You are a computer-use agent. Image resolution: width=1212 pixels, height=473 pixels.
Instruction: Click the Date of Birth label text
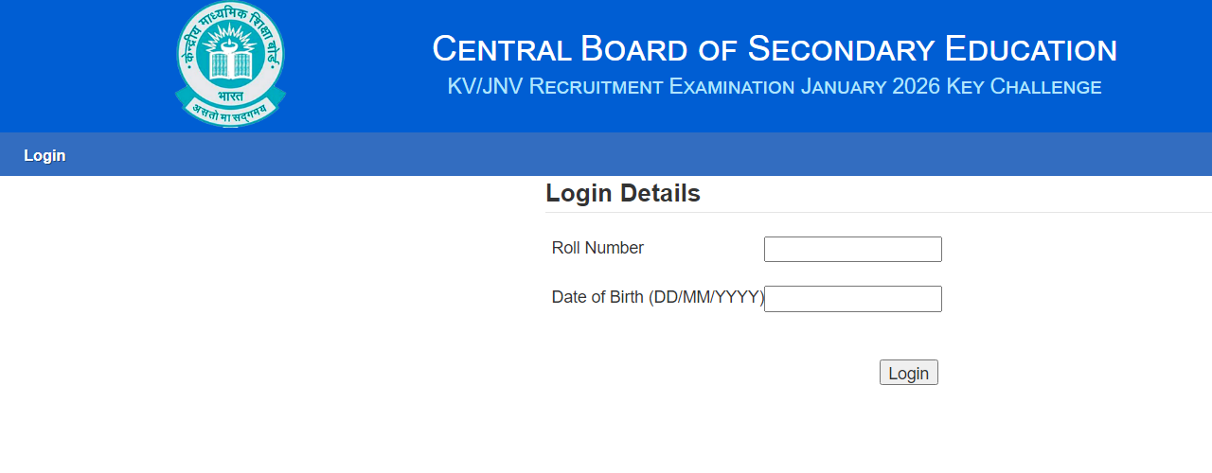tap(598, 297)
